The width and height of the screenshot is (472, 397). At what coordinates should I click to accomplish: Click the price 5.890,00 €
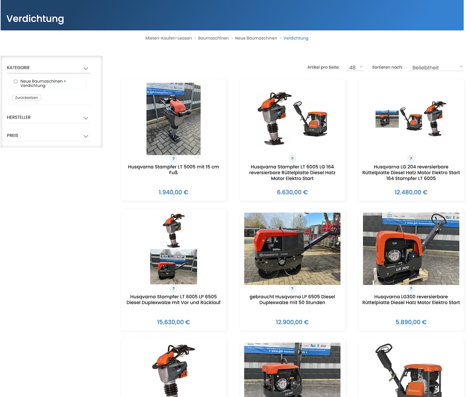(411, 322)
